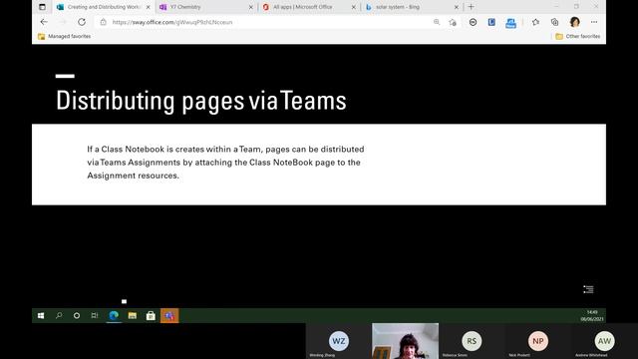Switch to the Creating and Distributing Work tab
The image size is (638, 359).
104,7
